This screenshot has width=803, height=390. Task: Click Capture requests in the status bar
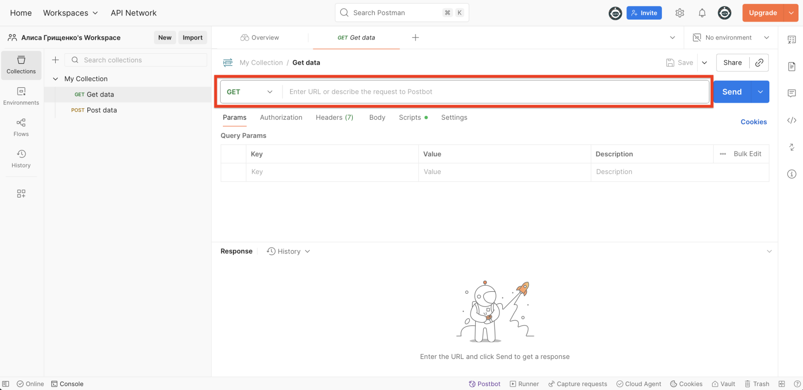coord(577,384)
